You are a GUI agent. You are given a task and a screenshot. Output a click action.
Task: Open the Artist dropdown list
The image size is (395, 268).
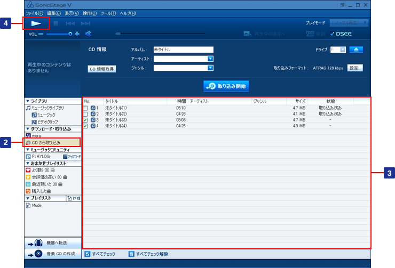(x=210, y=59)
